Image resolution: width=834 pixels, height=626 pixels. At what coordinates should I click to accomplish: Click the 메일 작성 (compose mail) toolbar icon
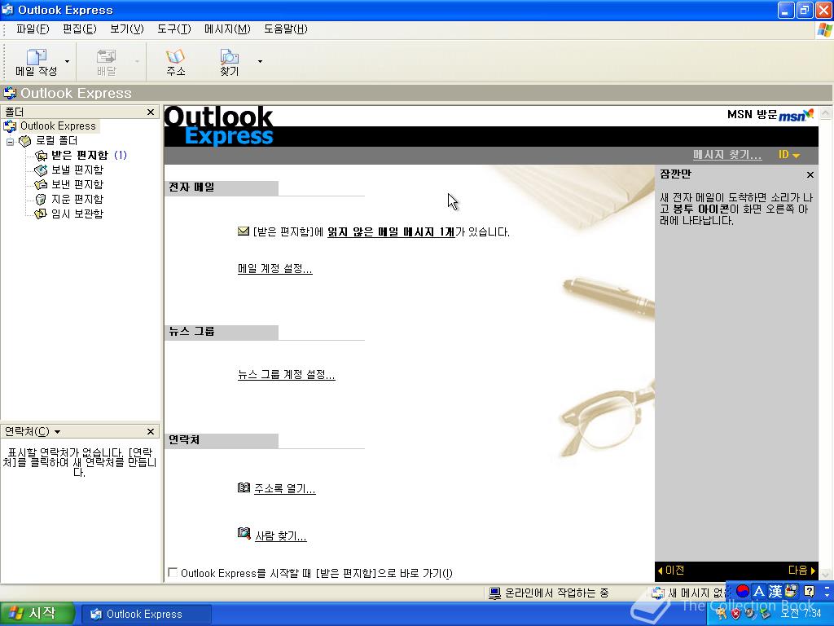click(x=36, y=56)
